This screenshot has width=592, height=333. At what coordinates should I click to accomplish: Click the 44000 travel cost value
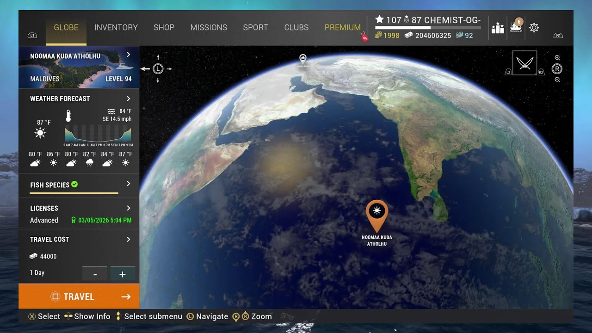click(x=49, y=256)
